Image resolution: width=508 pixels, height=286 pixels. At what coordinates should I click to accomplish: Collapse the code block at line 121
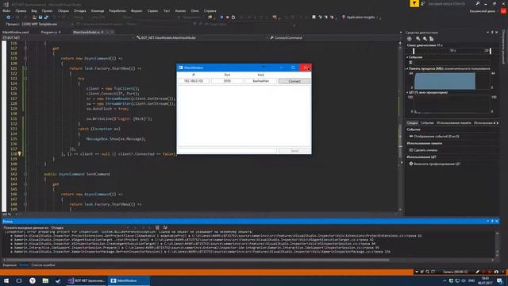[x=25, y=68]
